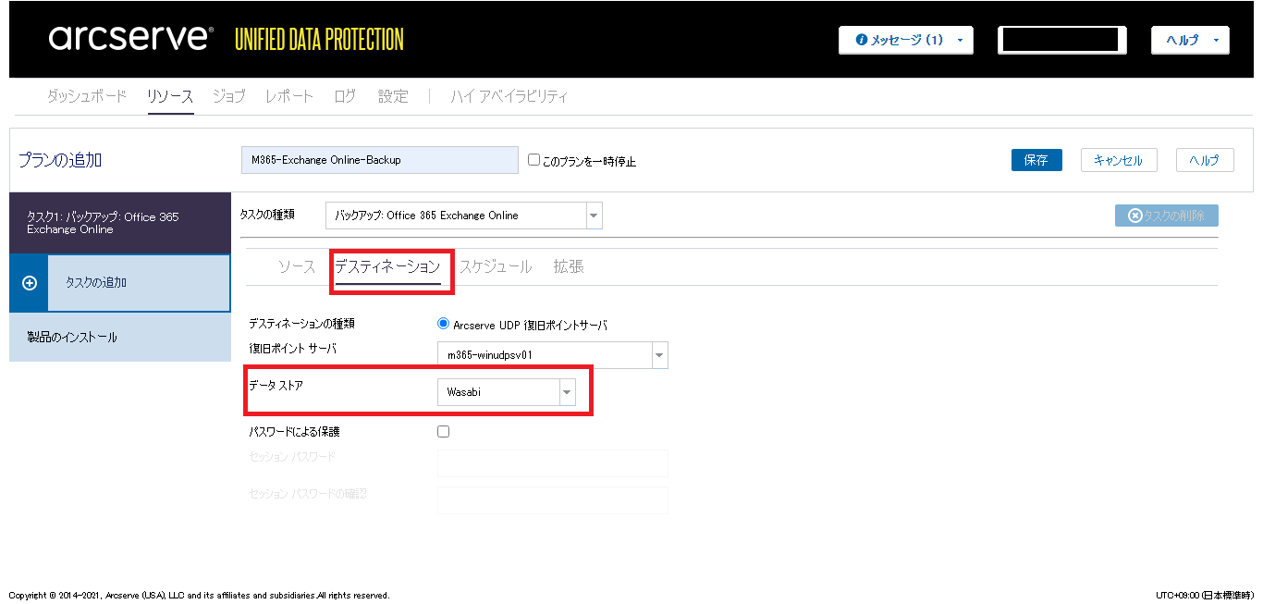Open the 設定 menu
Viewport: 1263px width, 604px height.
pos(393,96)
